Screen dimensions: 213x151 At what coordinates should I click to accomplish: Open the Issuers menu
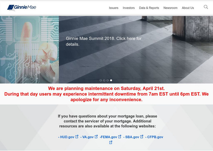pos(114,8)
